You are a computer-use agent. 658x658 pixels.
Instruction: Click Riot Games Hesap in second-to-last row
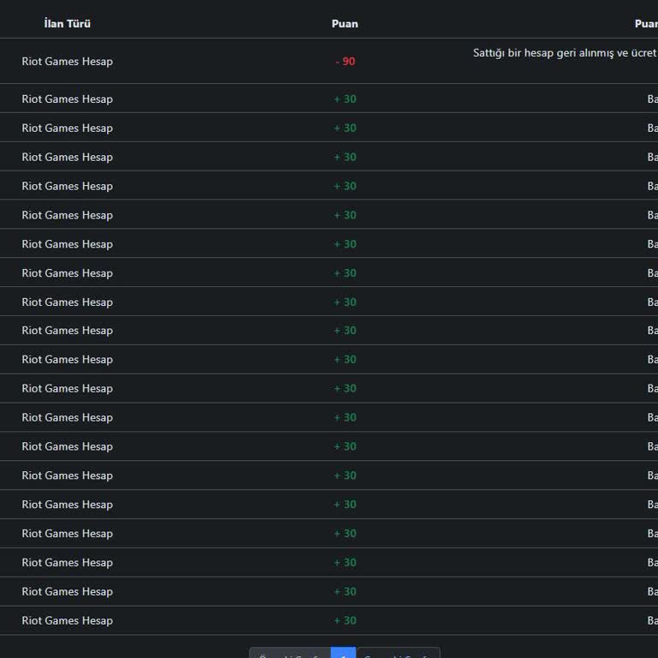(x=67, y=592)
